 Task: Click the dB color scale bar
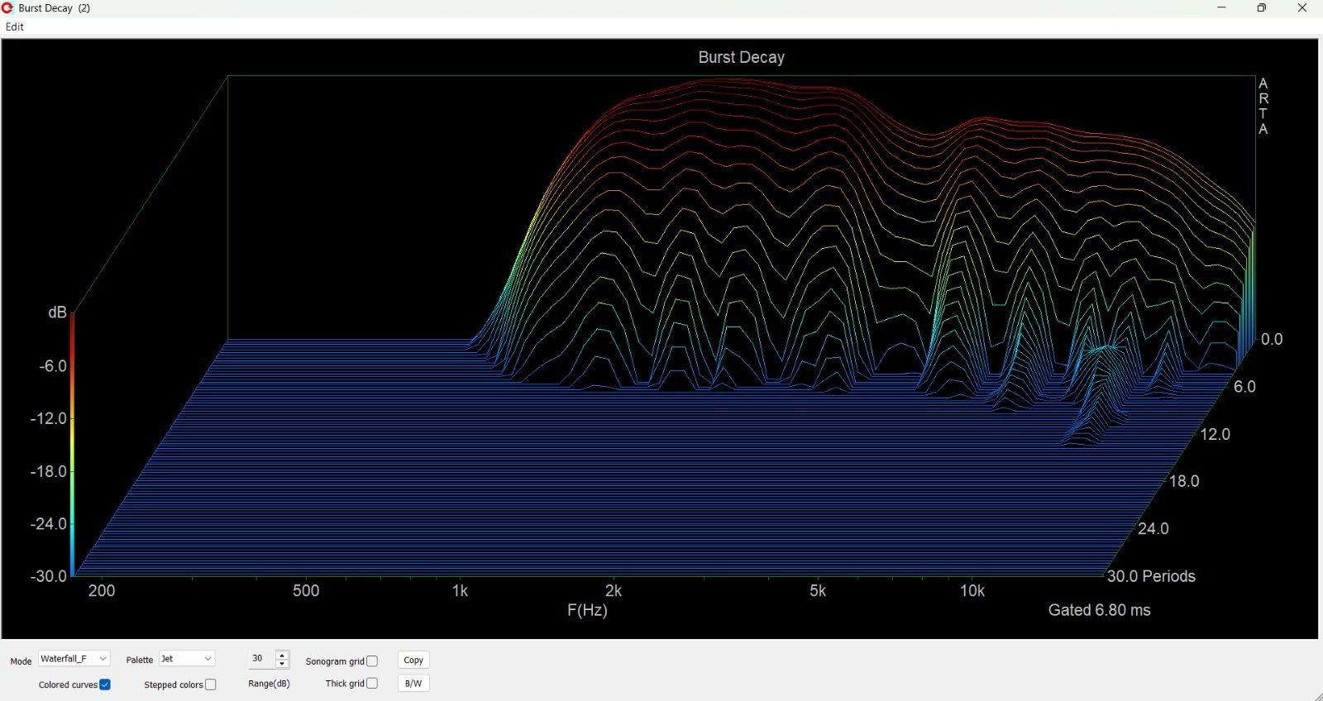click(x=73, y=444)
